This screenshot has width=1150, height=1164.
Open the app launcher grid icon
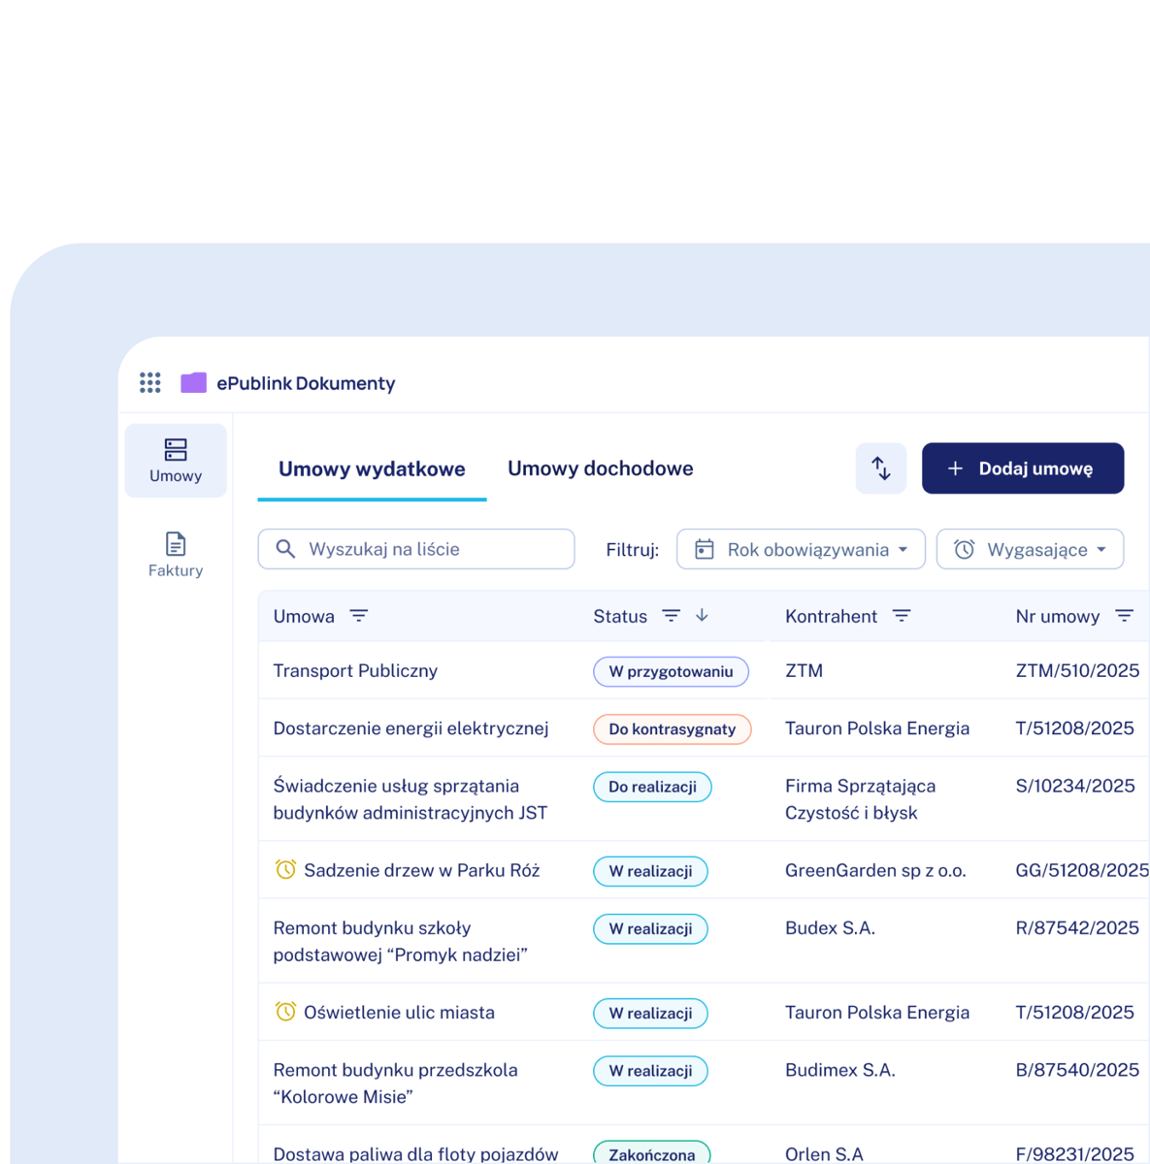pos(149,383)
